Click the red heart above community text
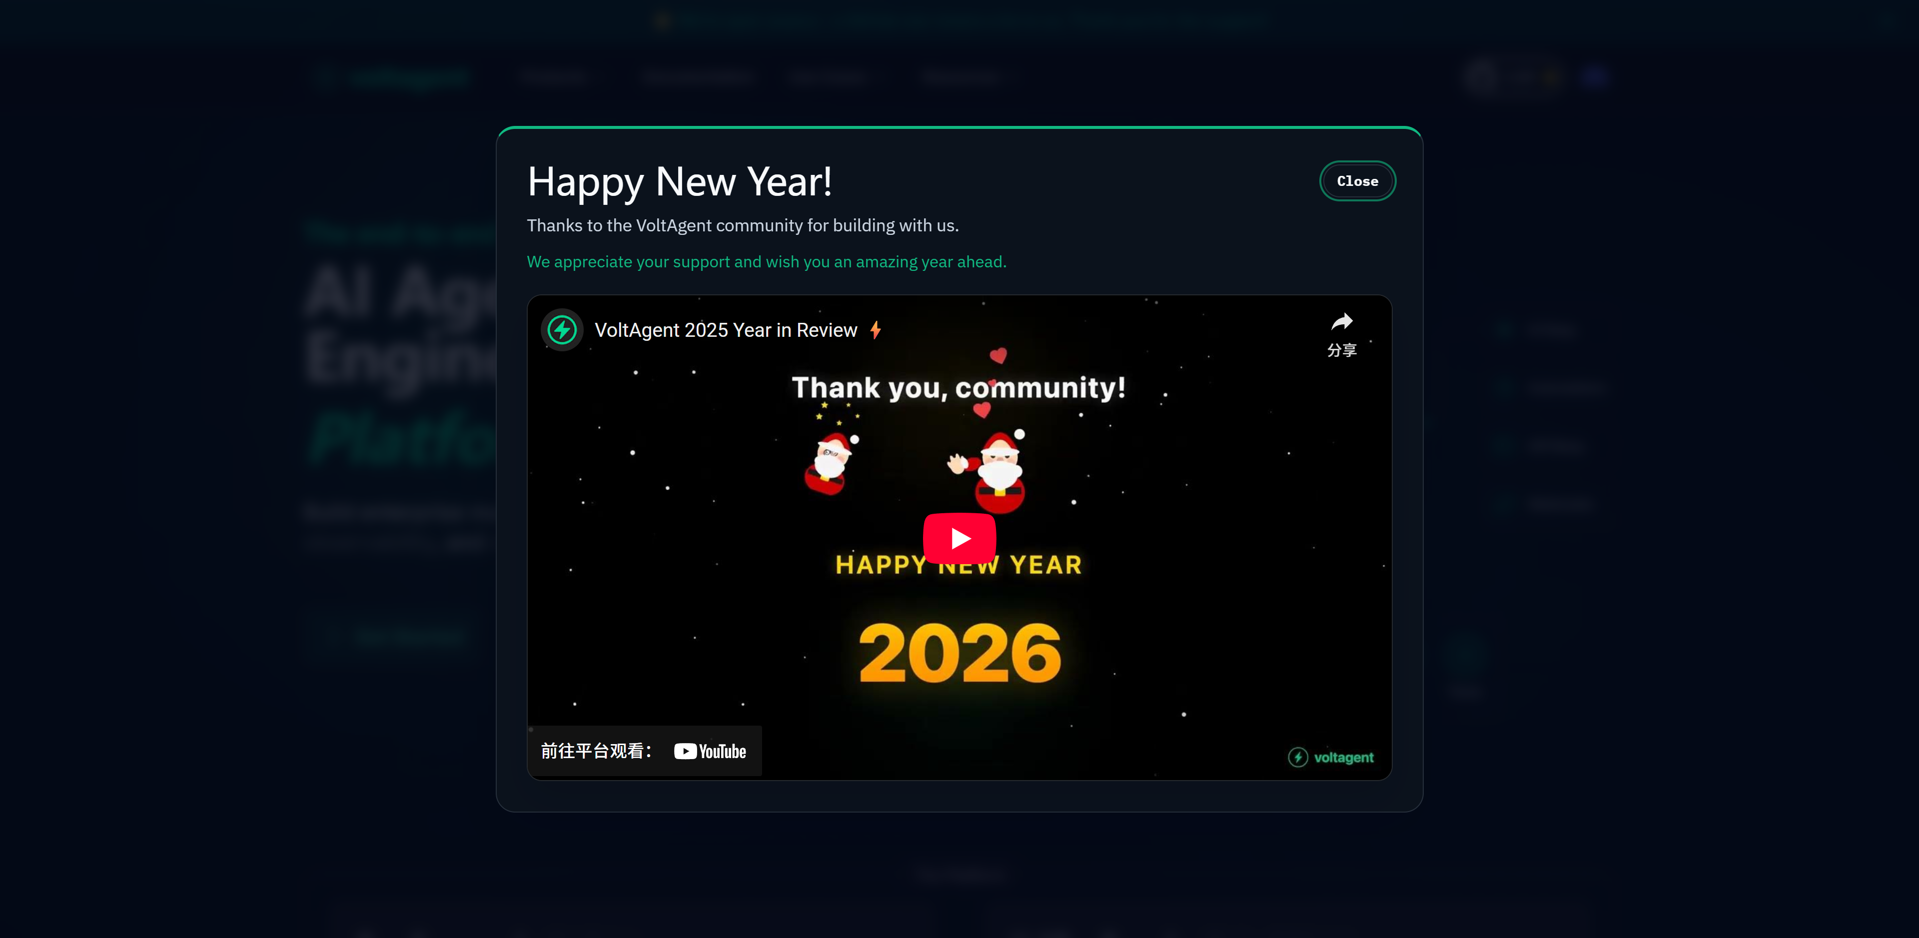This screenshot has width=1919, height=938. [x=998, y=355]
